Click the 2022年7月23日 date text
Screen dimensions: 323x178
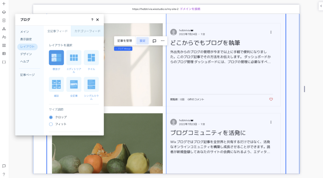(x=188, y=124)
